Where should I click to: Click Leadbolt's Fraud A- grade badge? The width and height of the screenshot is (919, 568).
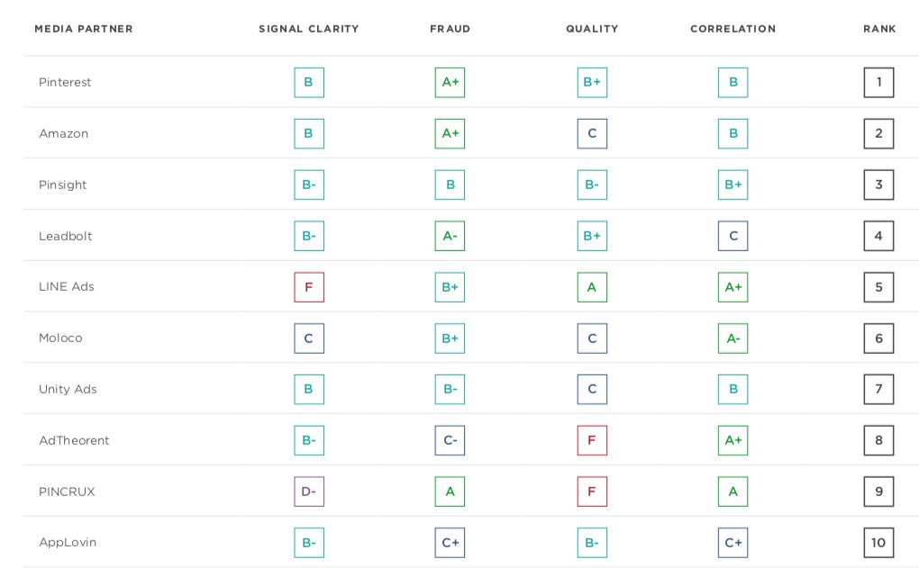(450, 236)
